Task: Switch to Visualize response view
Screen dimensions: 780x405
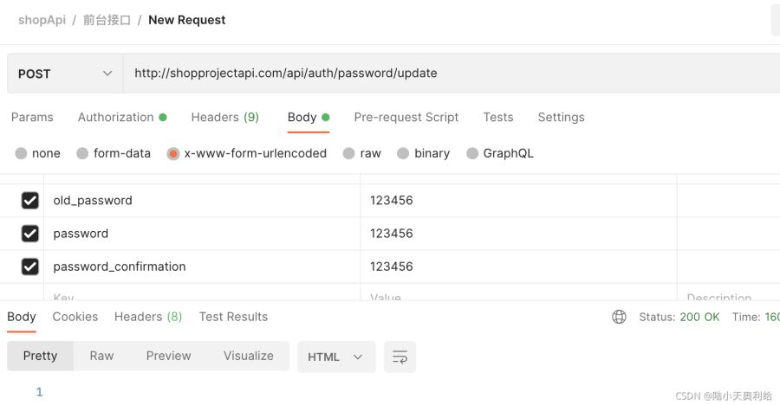Action: tap(248, 356)
